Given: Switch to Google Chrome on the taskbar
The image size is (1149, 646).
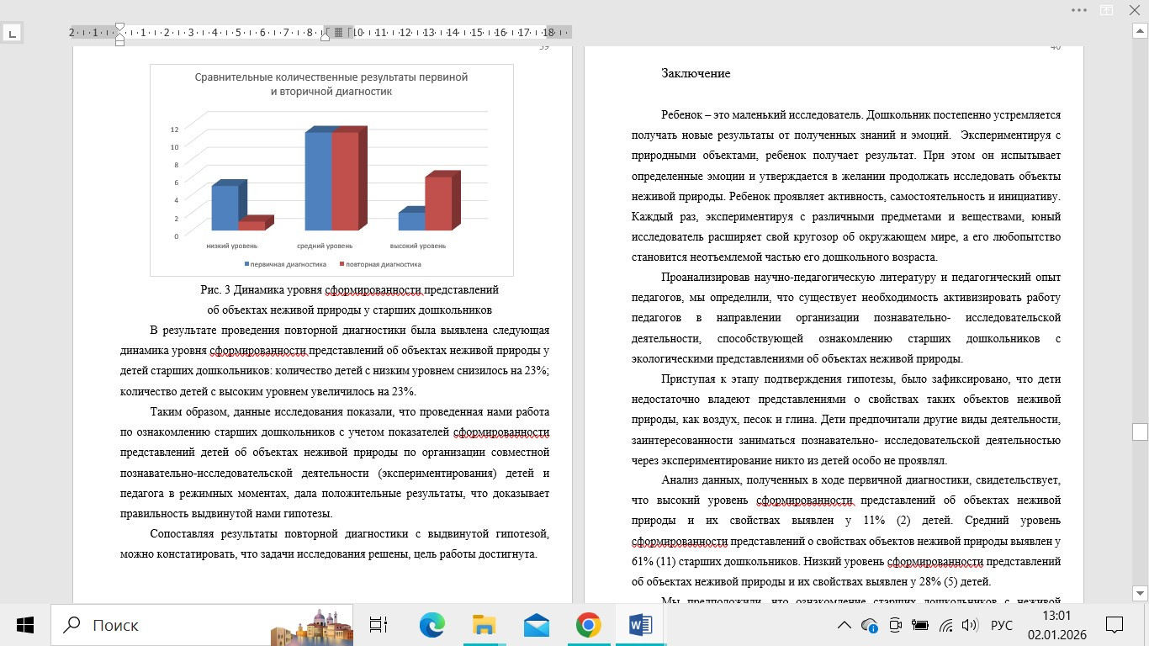Looking at the screenshot, I should (x=588, y=625).
